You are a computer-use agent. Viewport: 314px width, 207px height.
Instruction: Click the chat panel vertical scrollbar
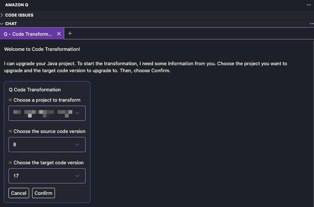click(313, 124)
